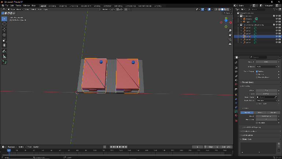Open the Output properties tab

coord(236,72)
